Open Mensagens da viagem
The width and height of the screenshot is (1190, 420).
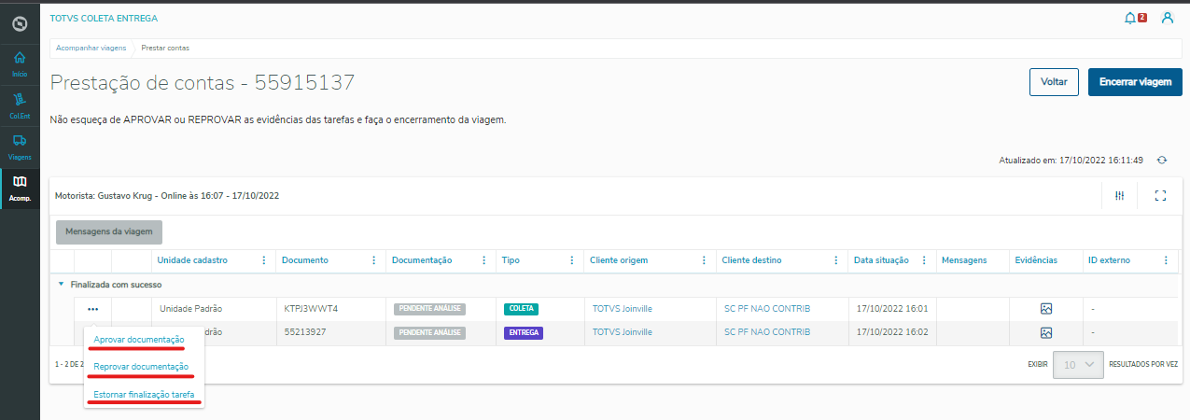click(x=109, y=231)
